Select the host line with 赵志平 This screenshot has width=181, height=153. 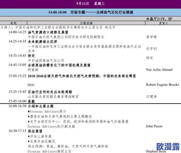tap(58, 27)
